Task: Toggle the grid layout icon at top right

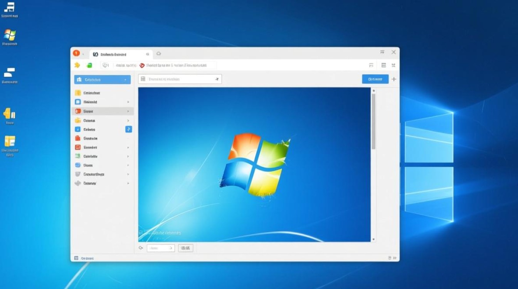Action: click(393, 65)
